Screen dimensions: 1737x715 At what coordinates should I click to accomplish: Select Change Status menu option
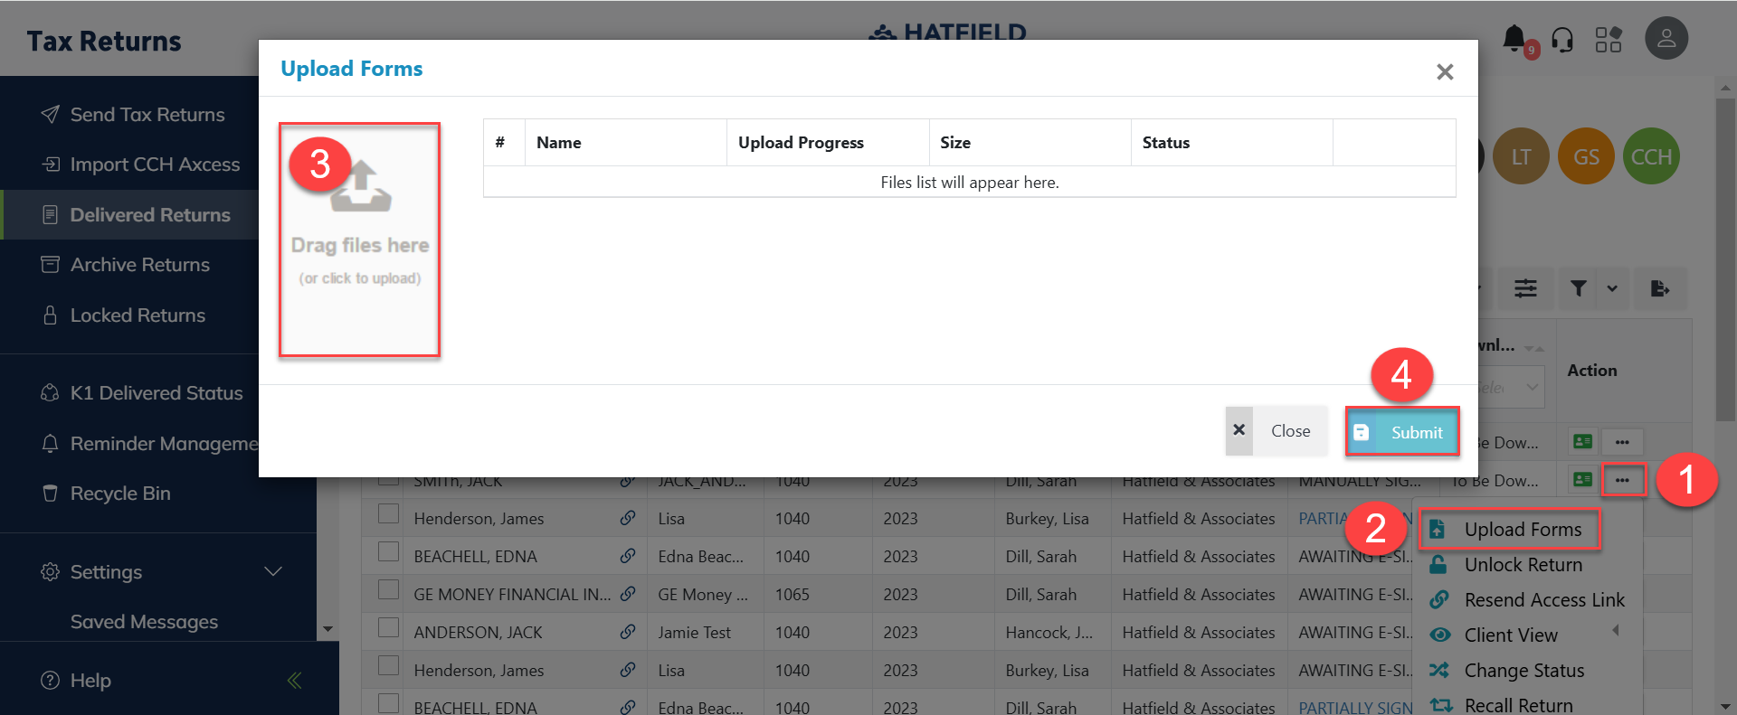click(1523, 671)
